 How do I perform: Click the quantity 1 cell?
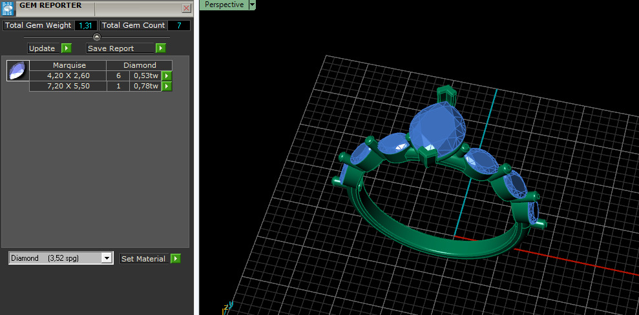[x=118, y=86]
